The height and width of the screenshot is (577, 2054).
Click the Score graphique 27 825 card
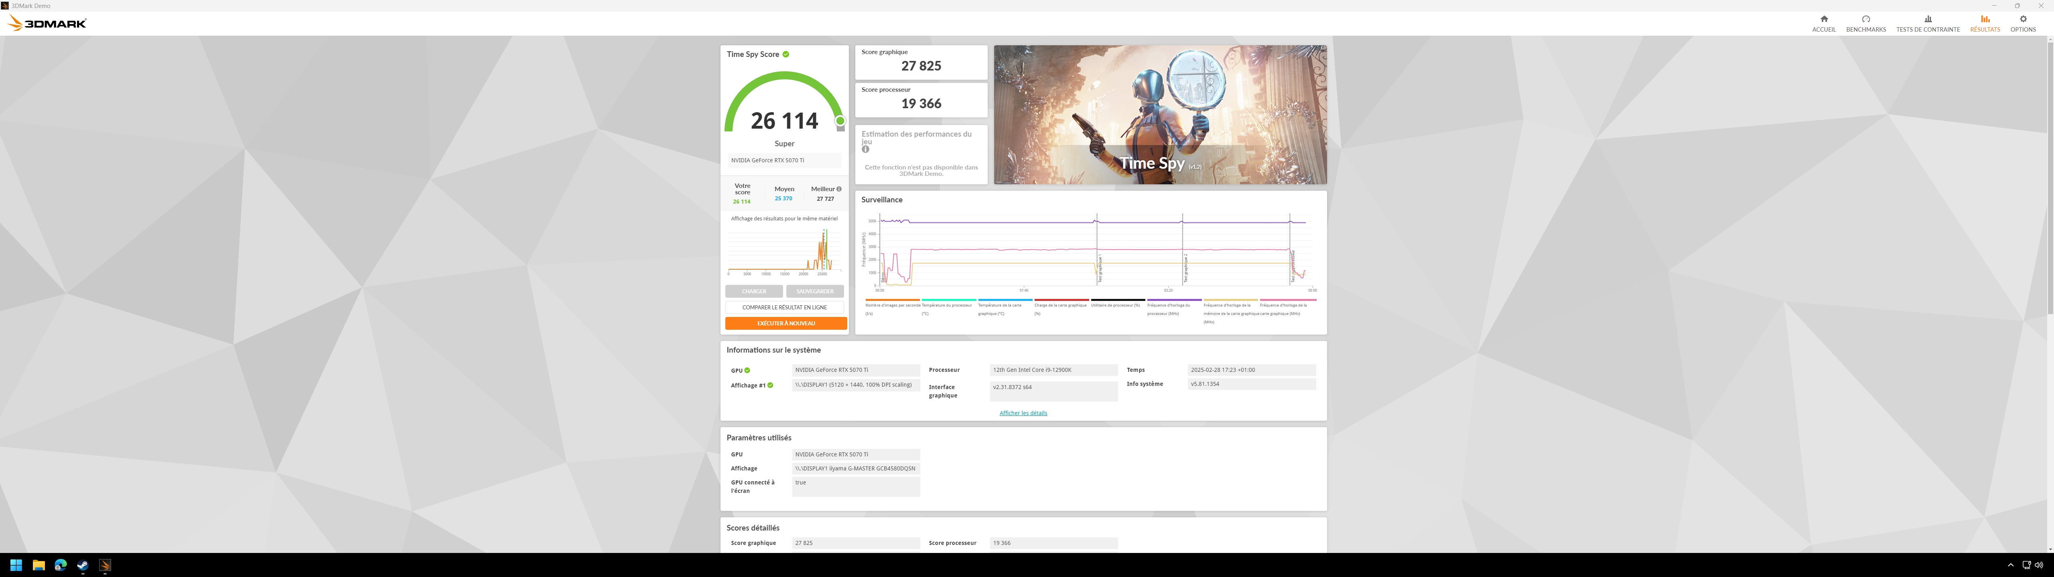click(921, 62)
